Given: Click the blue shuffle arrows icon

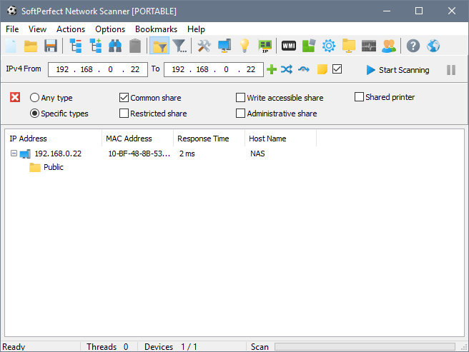Looking at the screenshot, I should click(x=287, y=69).
